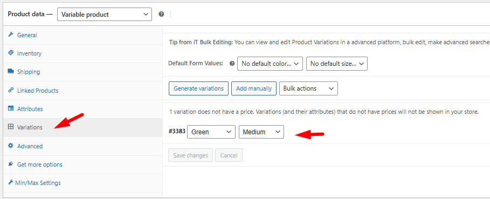Click the General wrench icon
Viewport: 490px width, 199px height.
click(x=11, y=35)
